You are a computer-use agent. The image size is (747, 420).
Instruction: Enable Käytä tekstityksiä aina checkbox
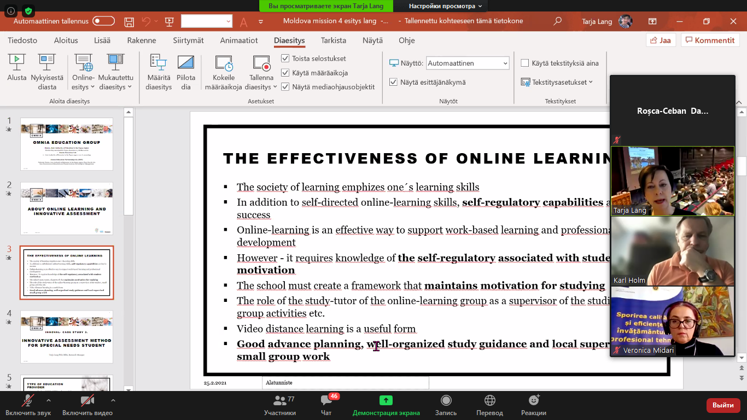[525, 63]
